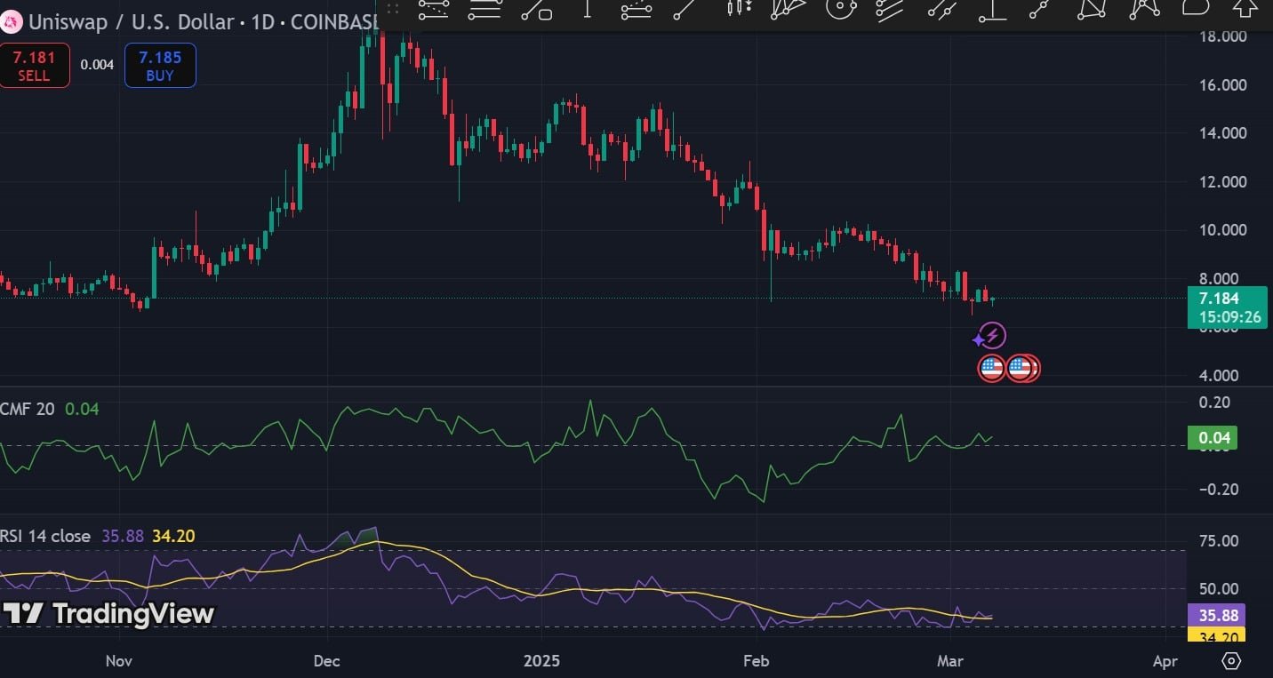
Task: Click the leftmost US flag event icon
Action: (x=991, y=367)
